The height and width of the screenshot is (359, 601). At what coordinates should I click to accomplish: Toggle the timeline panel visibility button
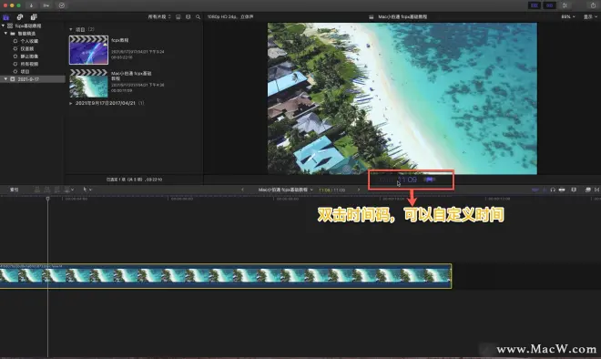[x=550, y=5]
